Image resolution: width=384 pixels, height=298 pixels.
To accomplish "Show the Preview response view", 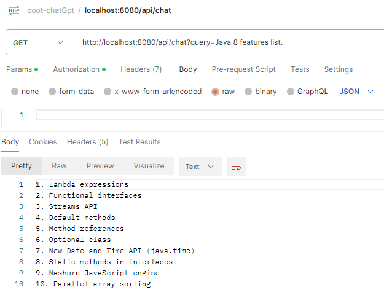I will coord(100,166).
